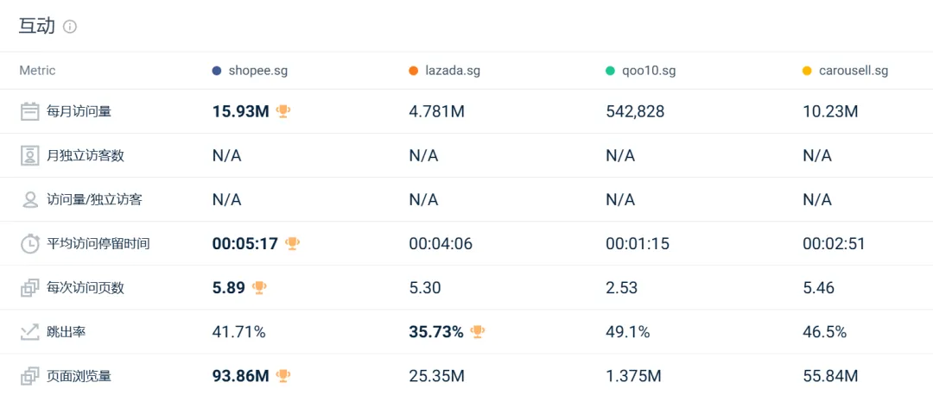Click the yellow dot before carousell.sg
933x395 pixels.
coord(807,71)
